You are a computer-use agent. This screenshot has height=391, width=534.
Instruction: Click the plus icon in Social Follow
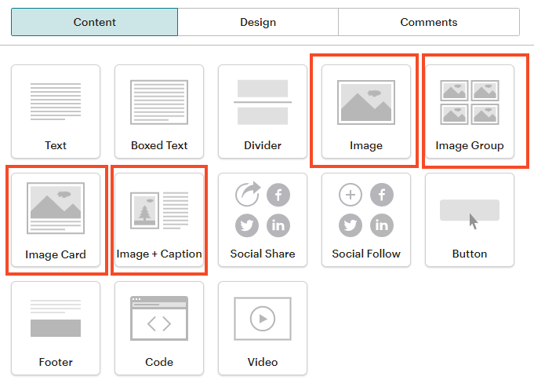coord(351,195)
